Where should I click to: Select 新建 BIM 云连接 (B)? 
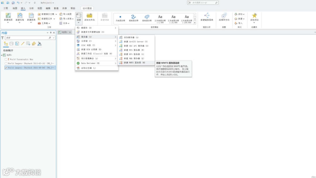click(x=97, y=50)
